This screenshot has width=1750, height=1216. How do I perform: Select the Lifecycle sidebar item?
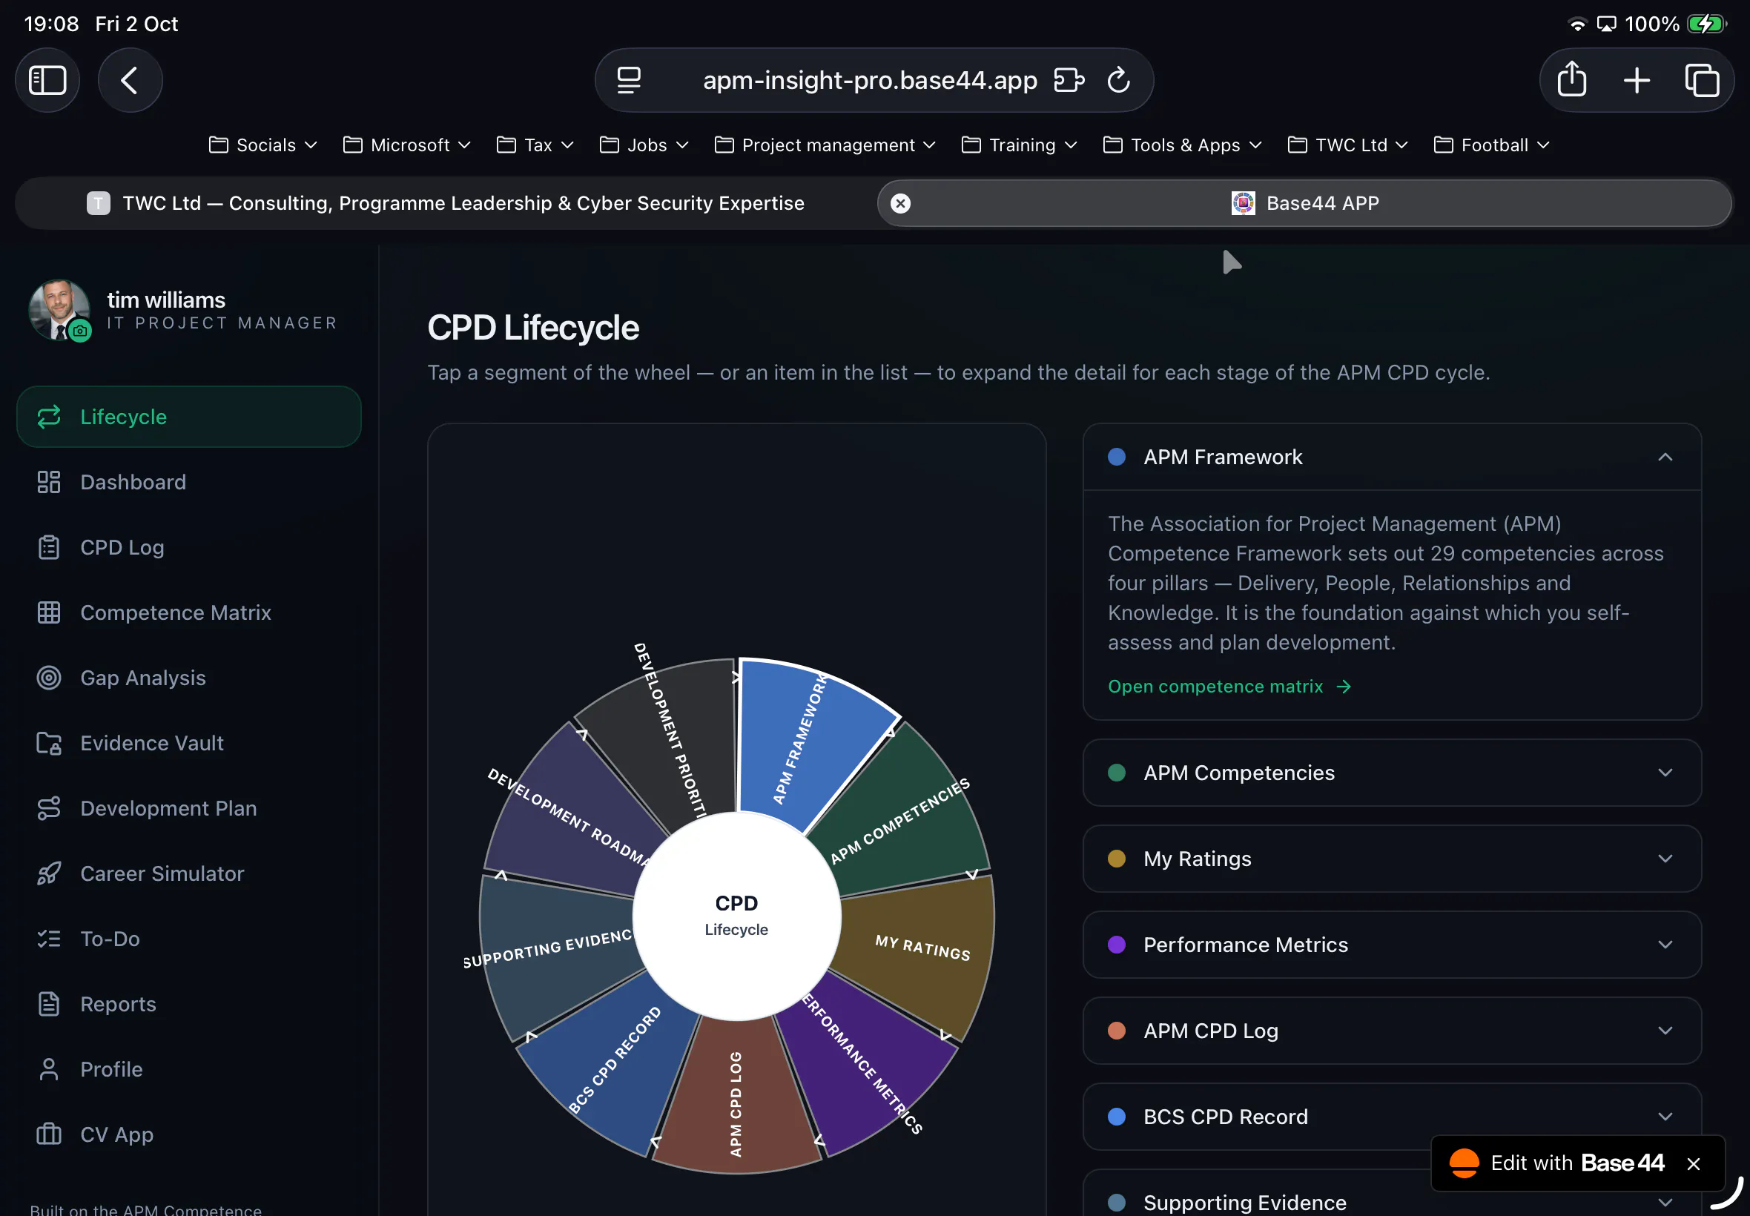pyautogui.click(x=188, y=417)
